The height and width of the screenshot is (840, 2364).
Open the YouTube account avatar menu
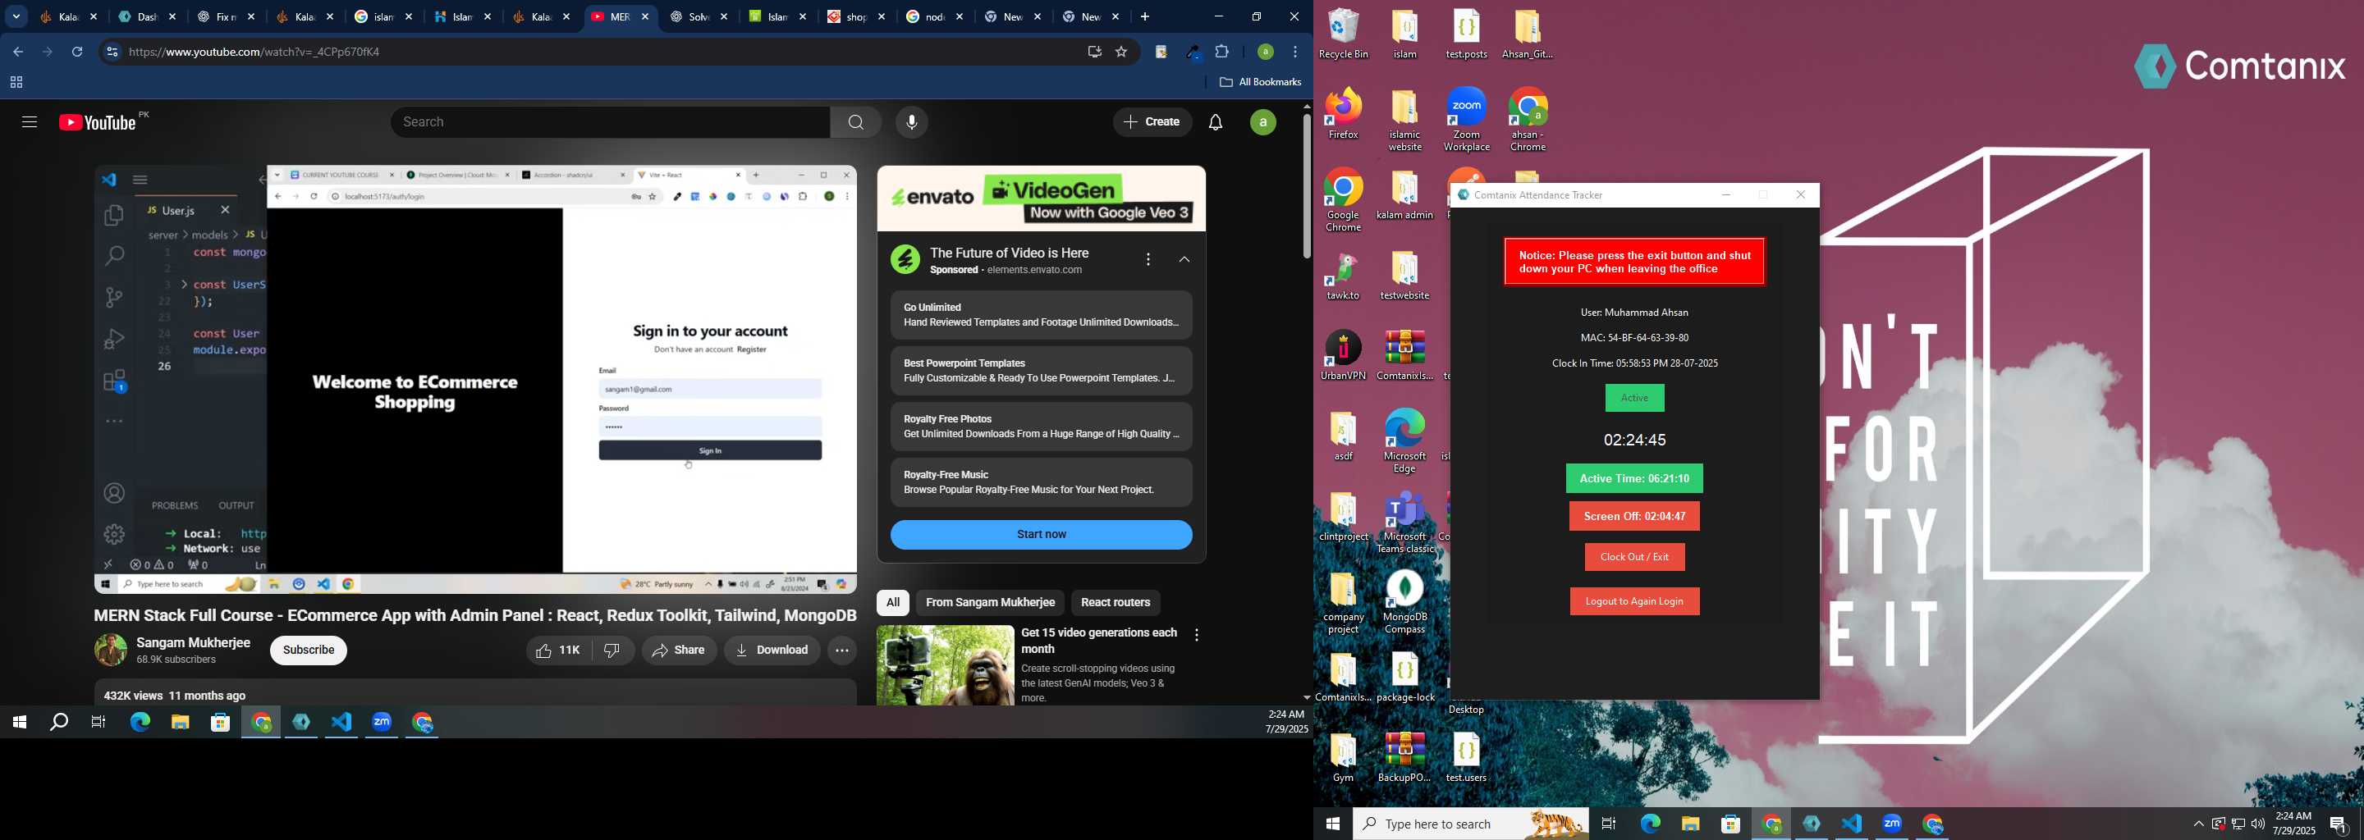tap(1262, 122)
